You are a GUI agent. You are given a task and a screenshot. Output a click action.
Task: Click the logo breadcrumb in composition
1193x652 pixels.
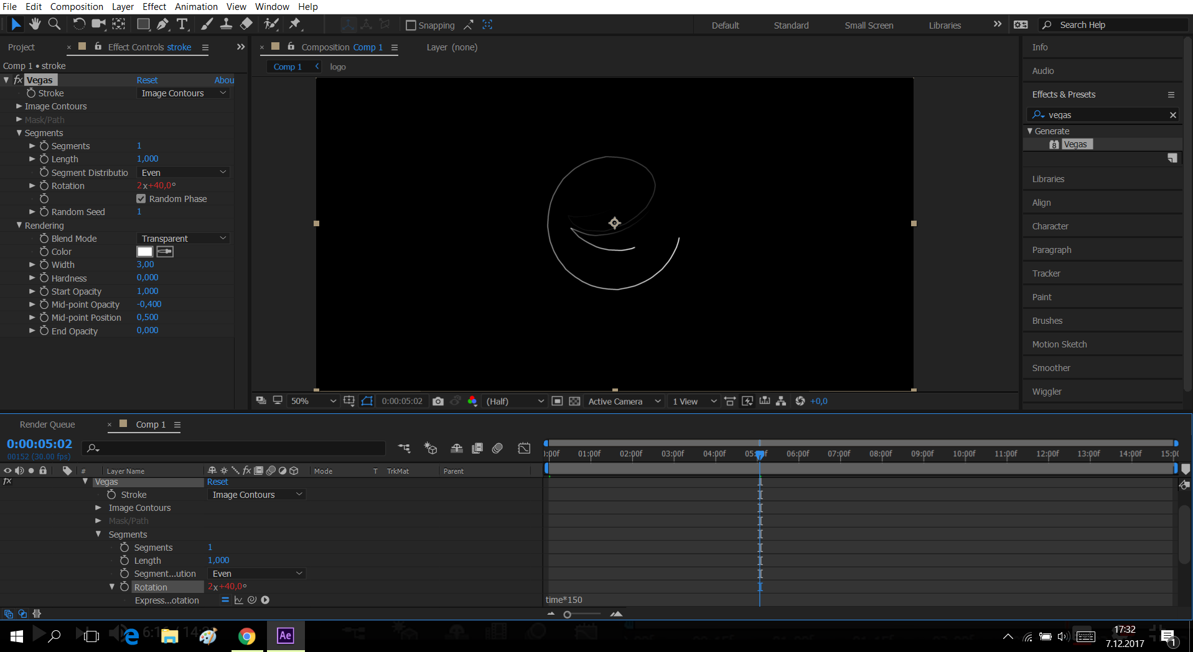coord(338,67)
